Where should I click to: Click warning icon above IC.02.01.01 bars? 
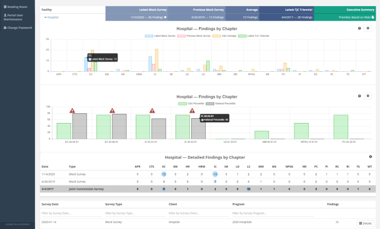tap(152, 111)
